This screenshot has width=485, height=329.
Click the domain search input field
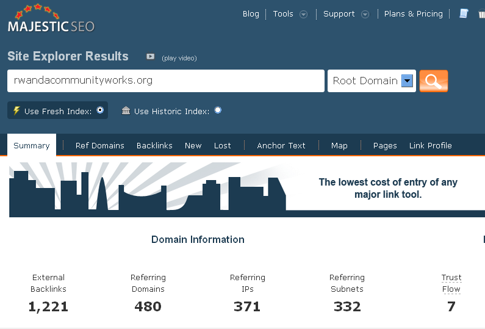[165, 81]
